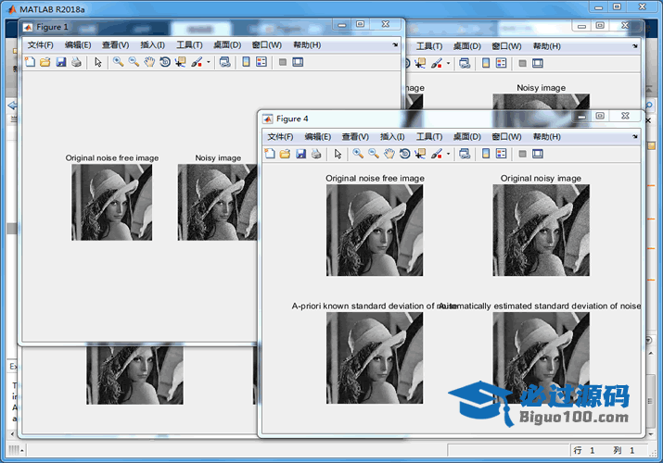Click Edit Plot arrow button in Figure 4
This screenshot has height=463, width=663.
pyautogui.click(x=338, y=154)
